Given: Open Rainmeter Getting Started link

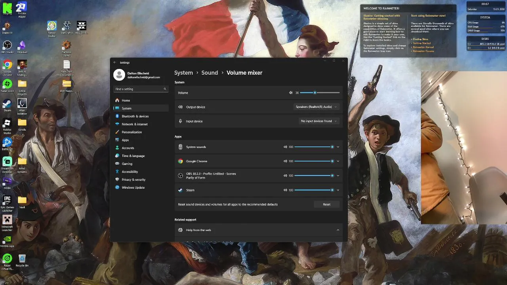Looking at the screenshot, I should click(x=422, y=43).
